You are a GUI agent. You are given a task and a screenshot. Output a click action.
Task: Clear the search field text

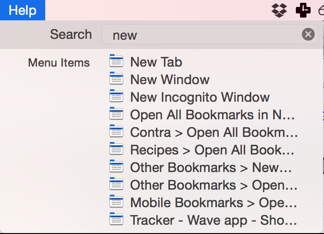(x=308, y=34)
